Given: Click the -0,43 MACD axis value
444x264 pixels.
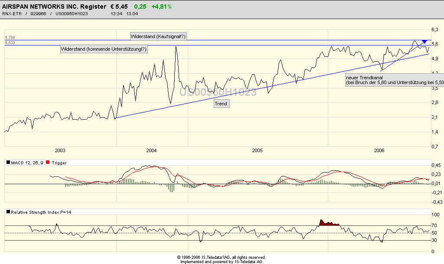Looking at the screenshot, I should (437, 202).
